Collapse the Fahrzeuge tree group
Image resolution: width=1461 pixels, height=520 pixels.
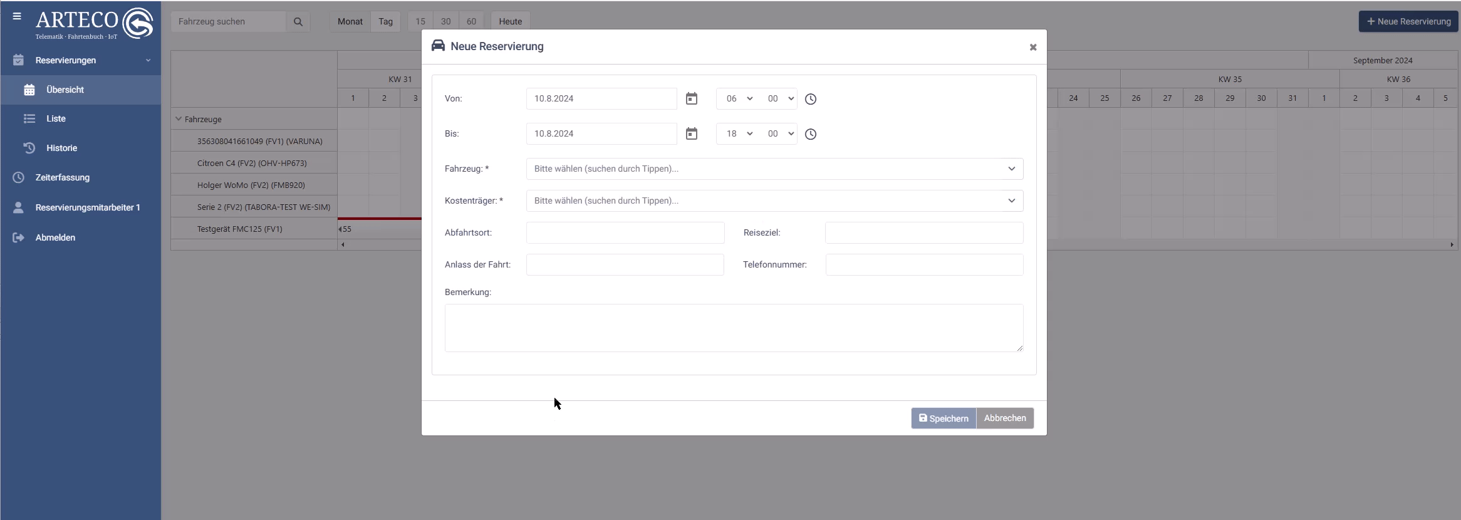click(x=179, y=119)
